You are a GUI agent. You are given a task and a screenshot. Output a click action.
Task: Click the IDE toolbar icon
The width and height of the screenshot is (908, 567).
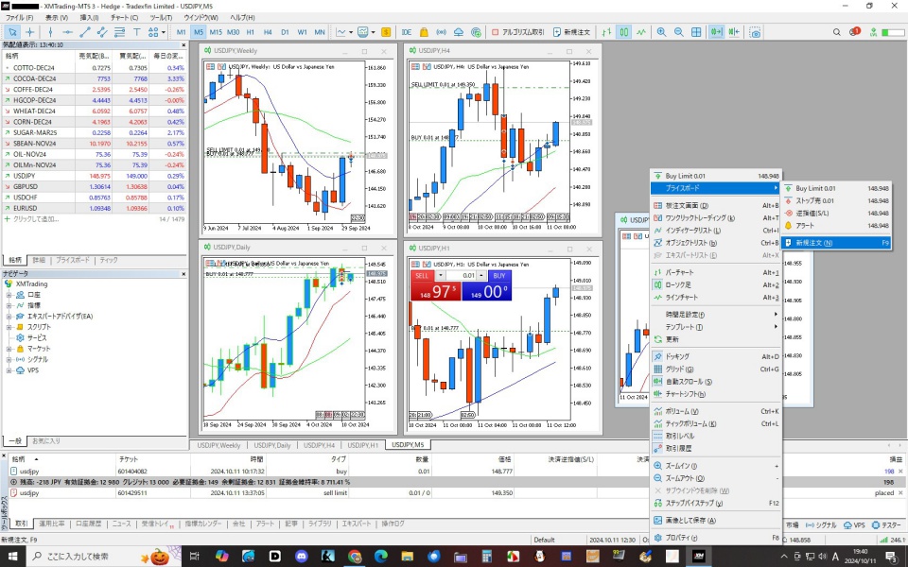click(407, 32)
